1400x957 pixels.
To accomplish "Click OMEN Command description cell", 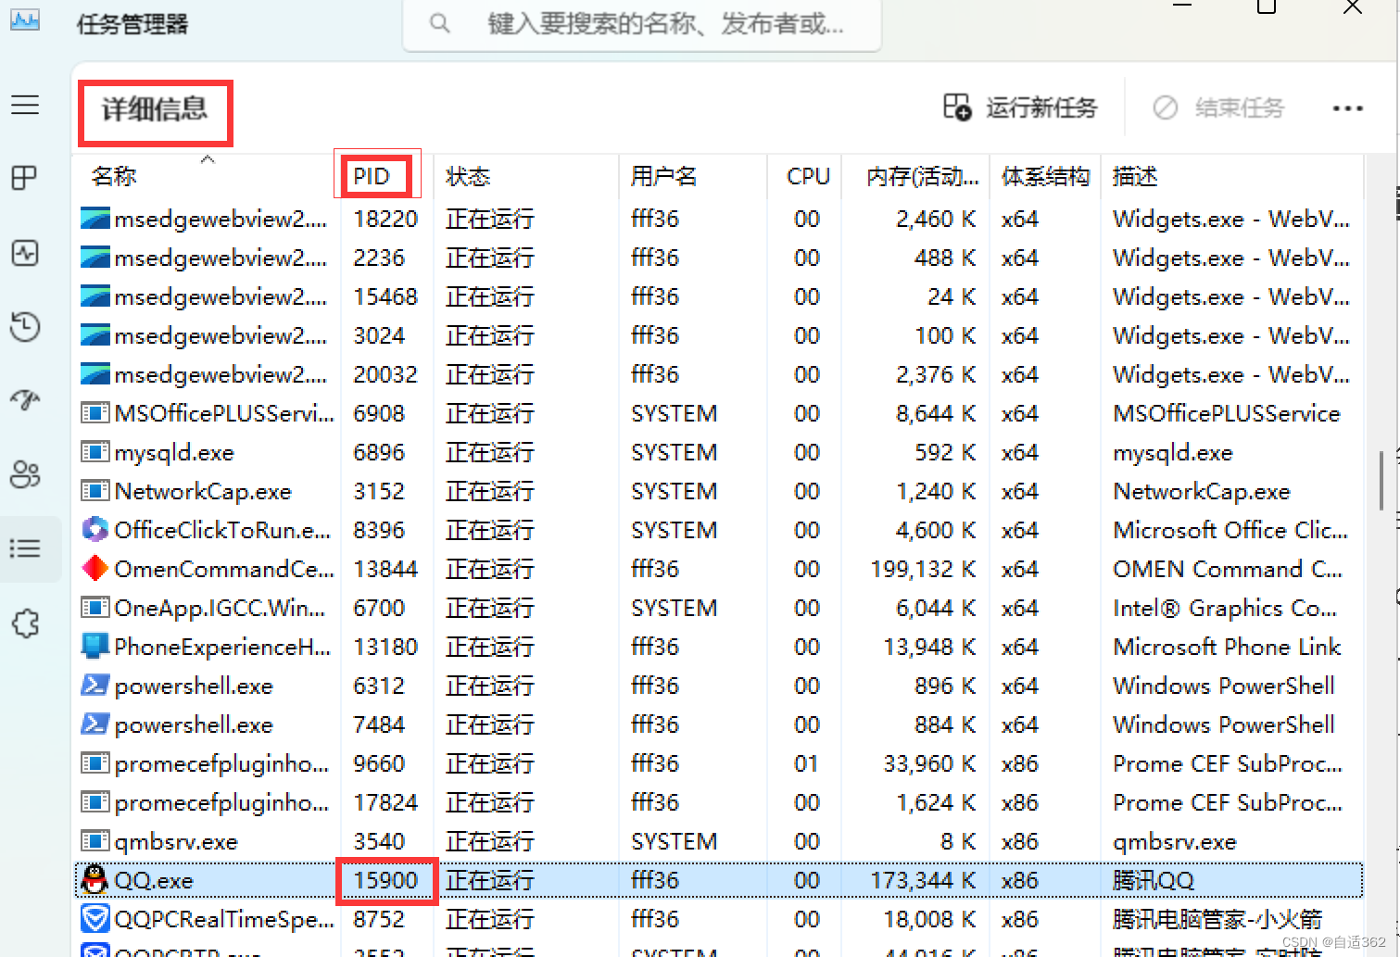I will [x=1227, y=569].
